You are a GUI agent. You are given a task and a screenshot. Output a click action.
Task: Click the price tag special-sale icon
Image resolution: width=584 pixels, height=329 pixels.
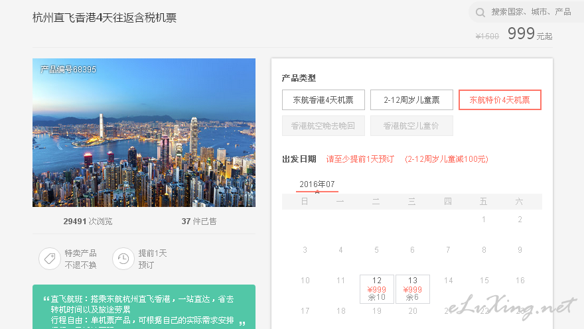[x=50, y=258]
